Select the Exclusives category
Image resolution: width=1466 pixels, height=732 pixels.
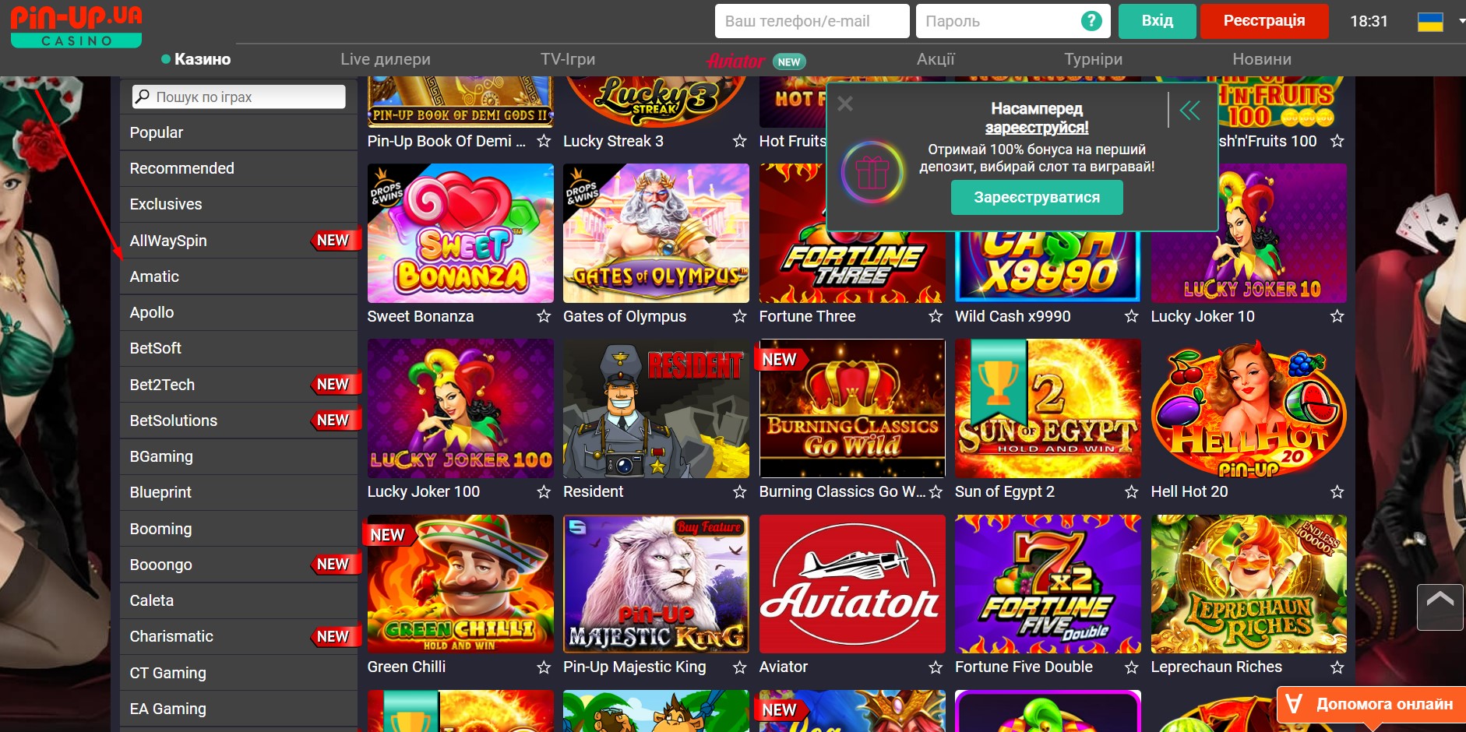[239, 204]
